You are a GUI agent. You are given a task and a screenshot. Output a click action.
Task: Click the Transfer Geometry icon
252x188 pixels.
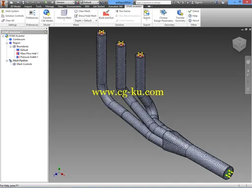180,16
